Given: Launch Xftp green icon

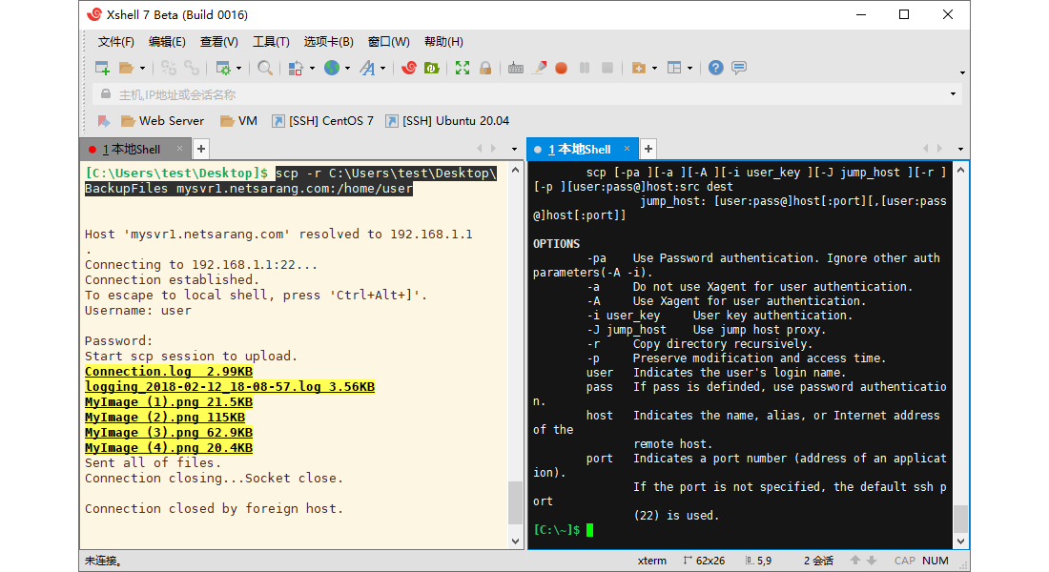Looking at the screenshot, I should pos(431,68).
